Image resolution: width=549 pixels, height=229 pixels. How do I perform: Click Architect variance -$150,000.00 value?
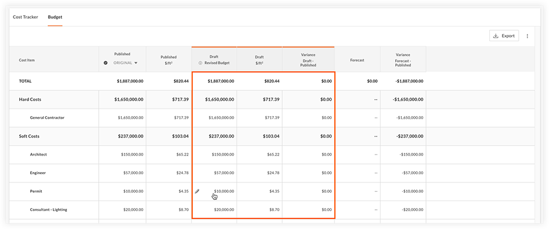tap(412, 154)
